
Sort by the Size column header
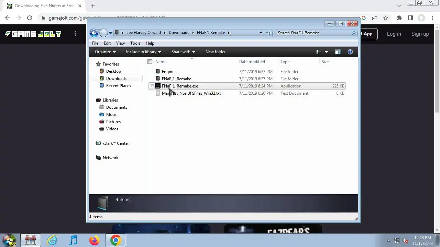click(325, 62)
